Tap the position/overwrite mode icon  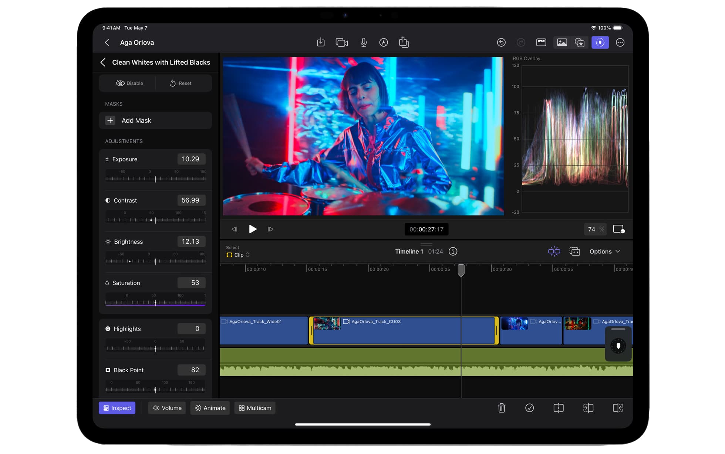574,251
